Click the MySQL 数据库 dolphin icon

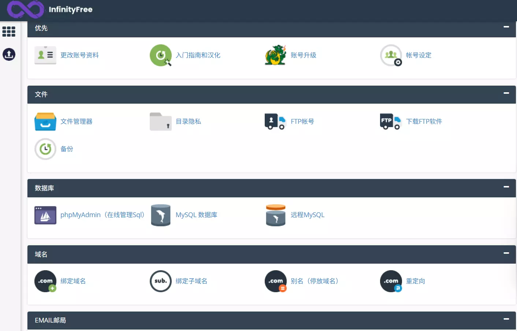(160, 215)
